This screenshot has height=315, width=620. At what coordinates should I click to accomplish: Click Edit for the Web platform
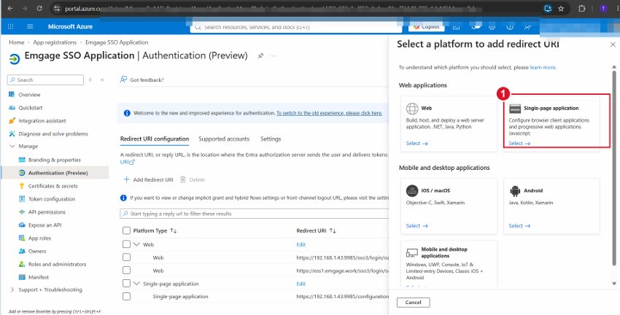[x=301, y=244]
